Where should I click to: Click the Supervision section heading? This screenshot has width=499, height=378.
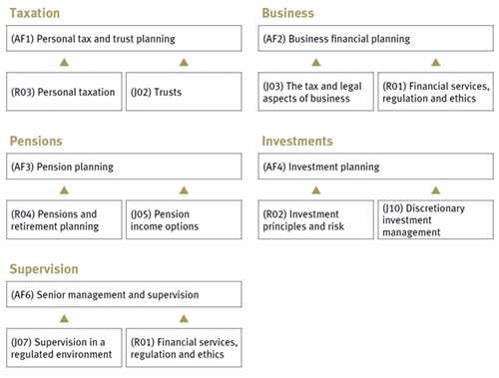(44, 269)
